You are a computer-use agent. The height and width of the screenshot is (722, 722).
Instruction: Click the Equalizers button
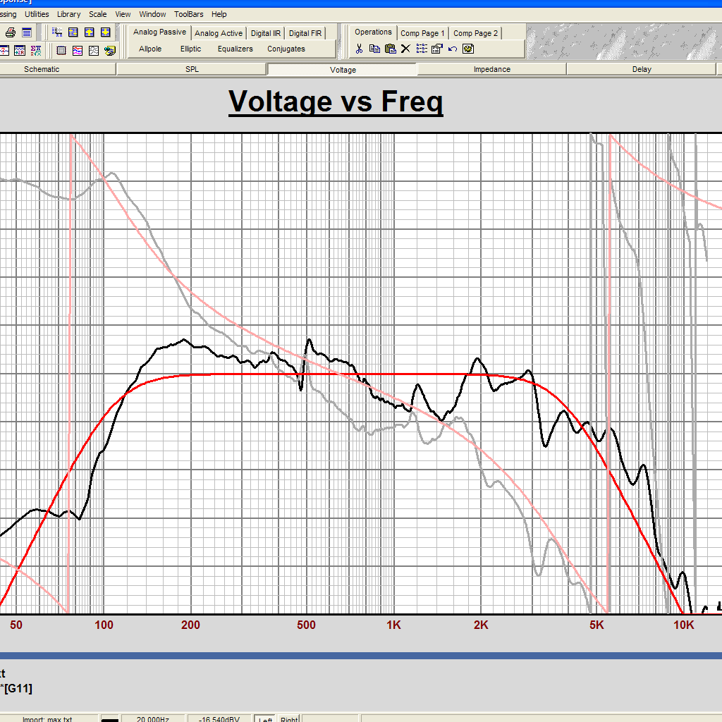(x=235, y=49)
